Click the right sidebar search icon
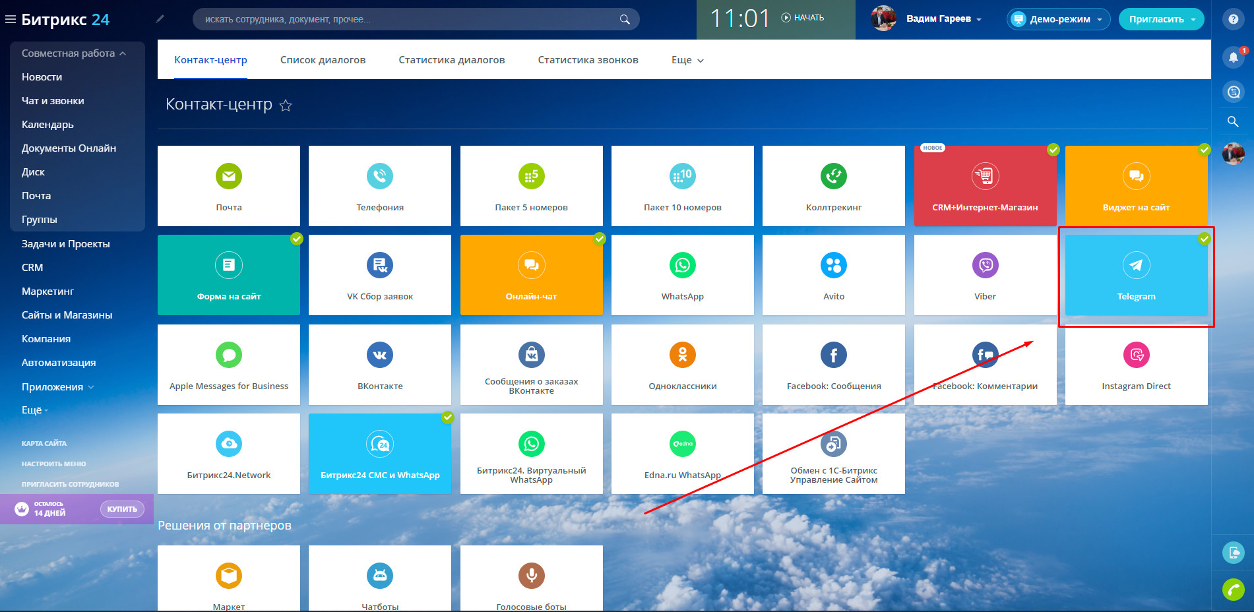This screenshot has width=1254, height=612. coord(1233,122)
